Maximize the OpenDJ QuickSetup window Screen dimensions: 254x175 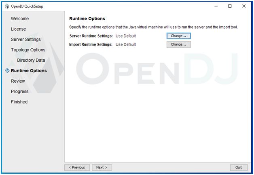click(230, 6)
